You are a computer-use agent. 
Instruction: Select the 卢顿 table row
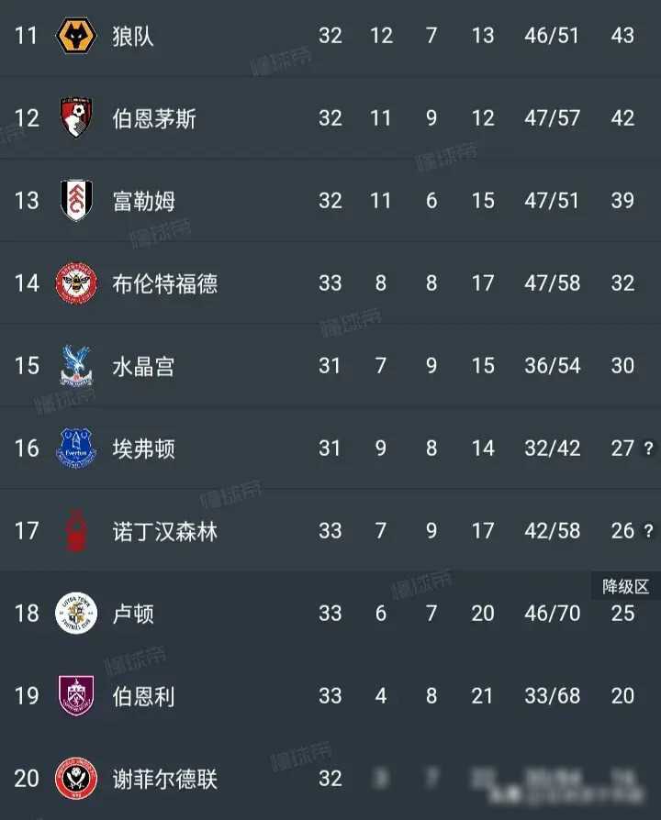pyautogui.click(x=330, y=615)
